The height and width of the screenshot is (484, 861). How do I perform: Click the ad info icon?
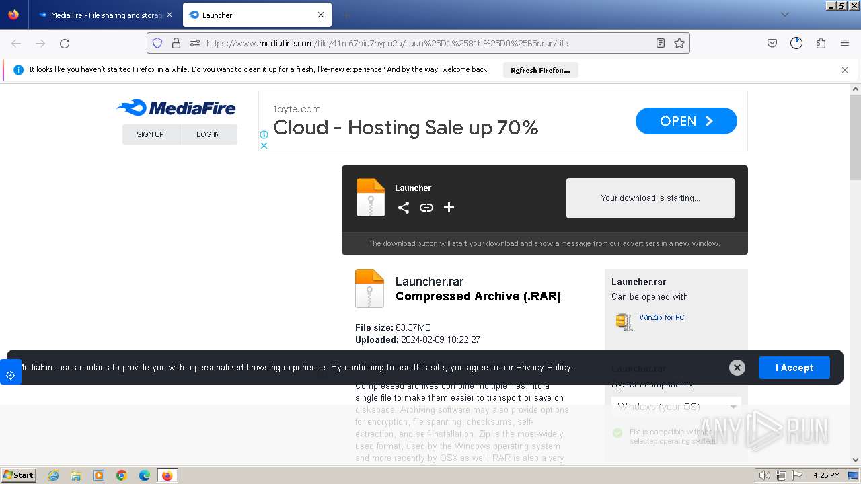264,134
